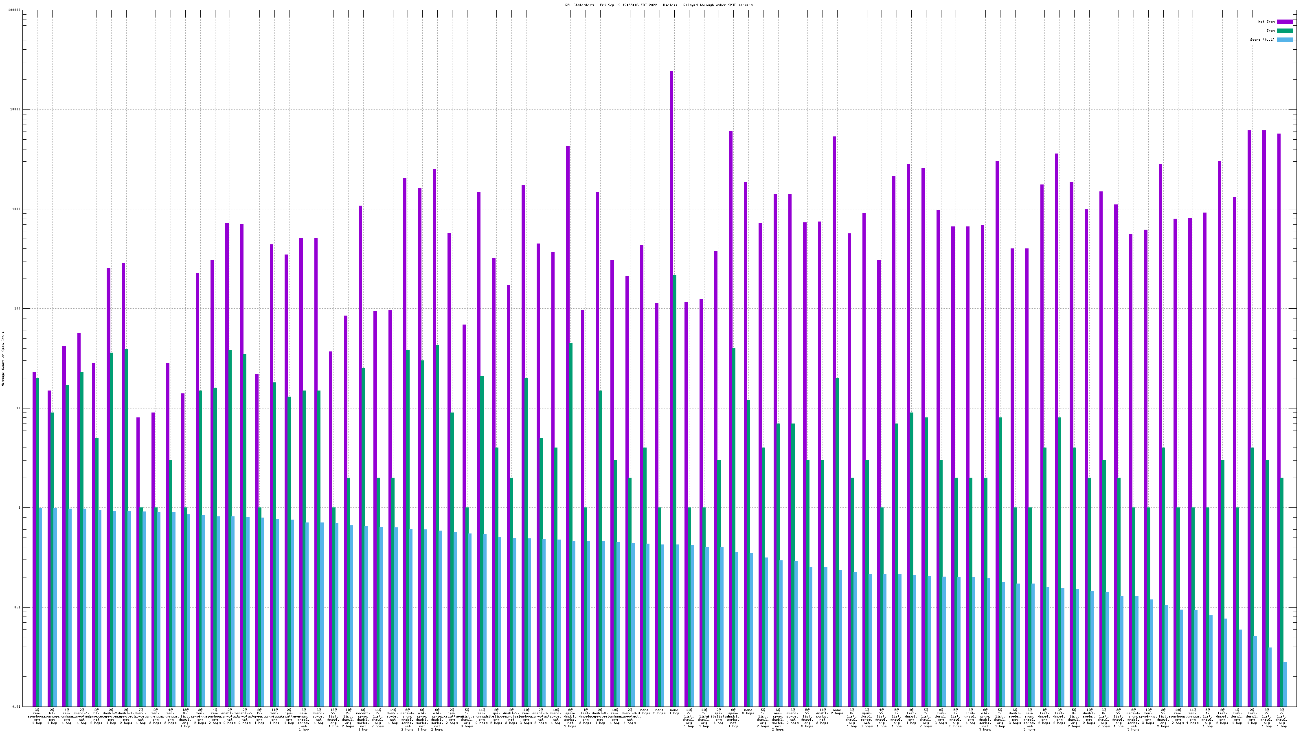This screenshot has width=1303, height=733.
Task: Select the 'Not Spam' legend text
Action: (1267, 22)
